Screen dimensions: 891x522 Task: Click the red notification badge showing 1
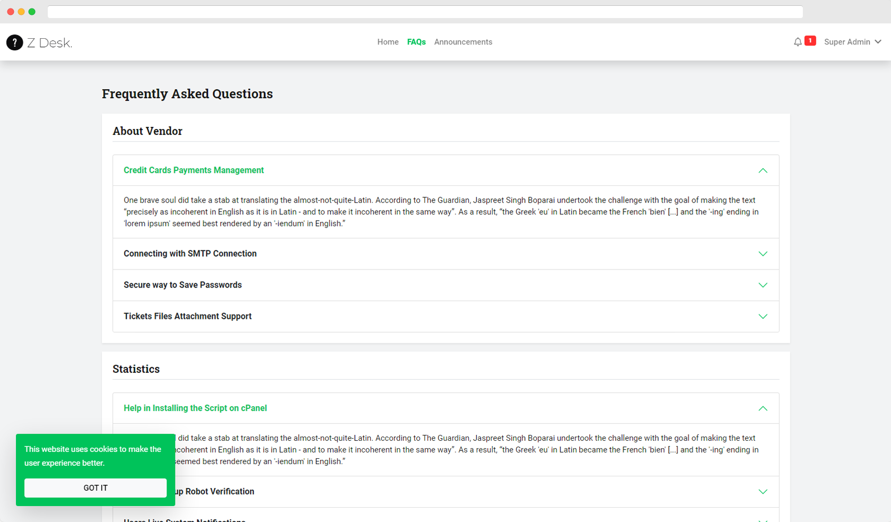click(810, 40)
